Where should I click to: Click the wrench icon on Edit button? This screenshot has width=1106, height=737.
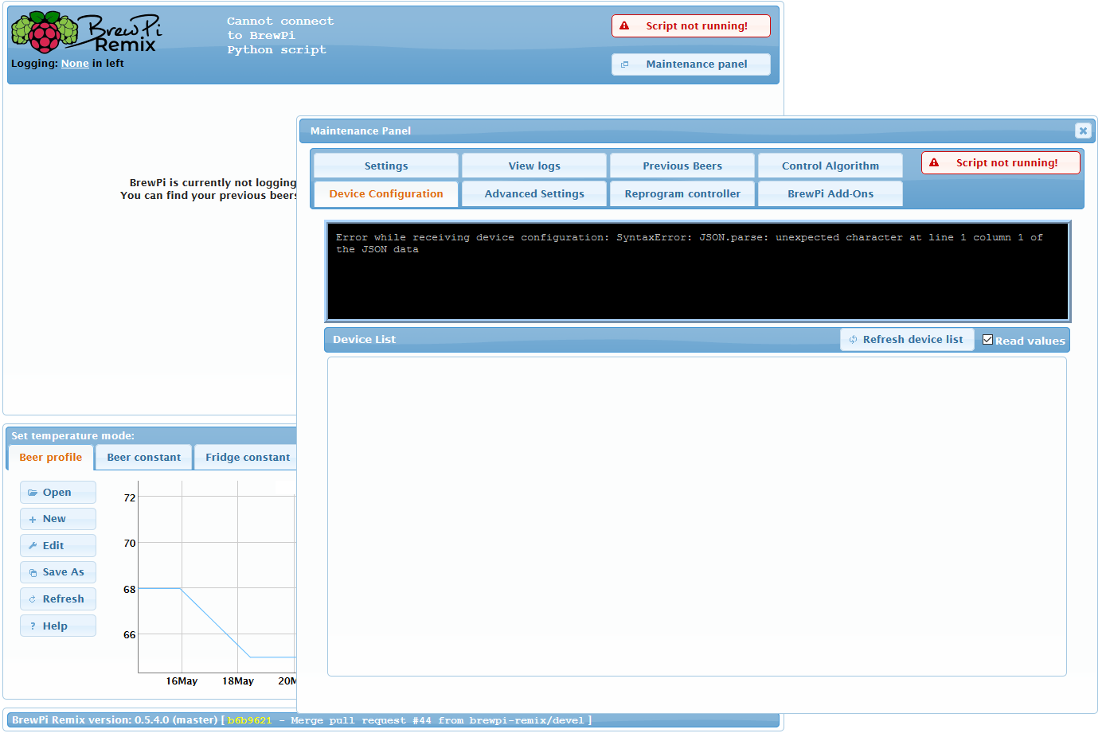click(x=33, y=546)
